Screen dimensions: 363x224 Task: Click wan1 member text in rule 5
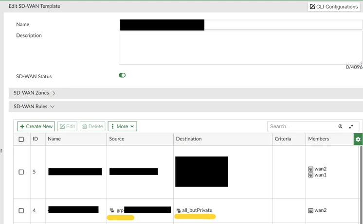tap(320, 175)
